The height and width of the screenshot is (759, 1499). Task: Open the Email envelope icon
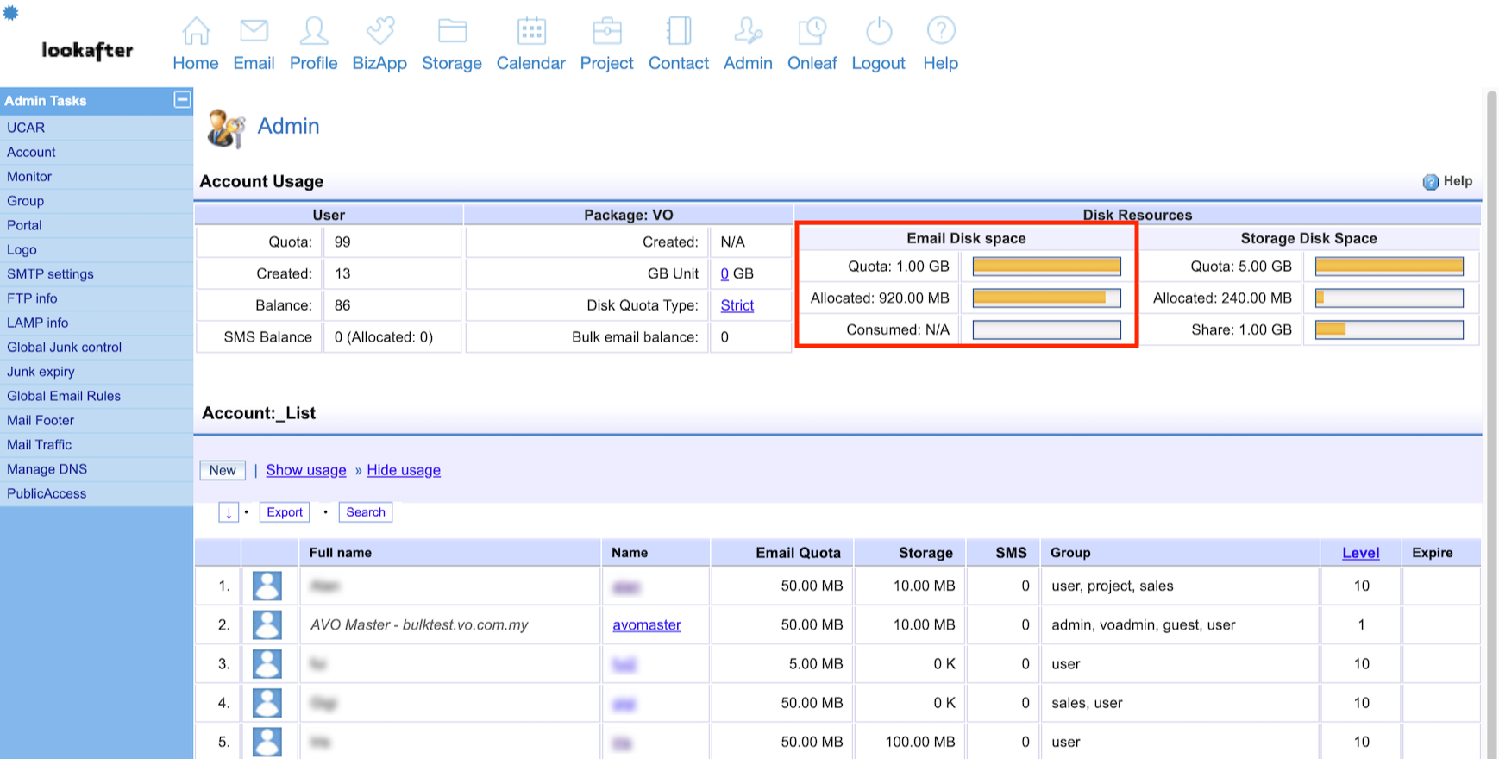pos(254,32)
